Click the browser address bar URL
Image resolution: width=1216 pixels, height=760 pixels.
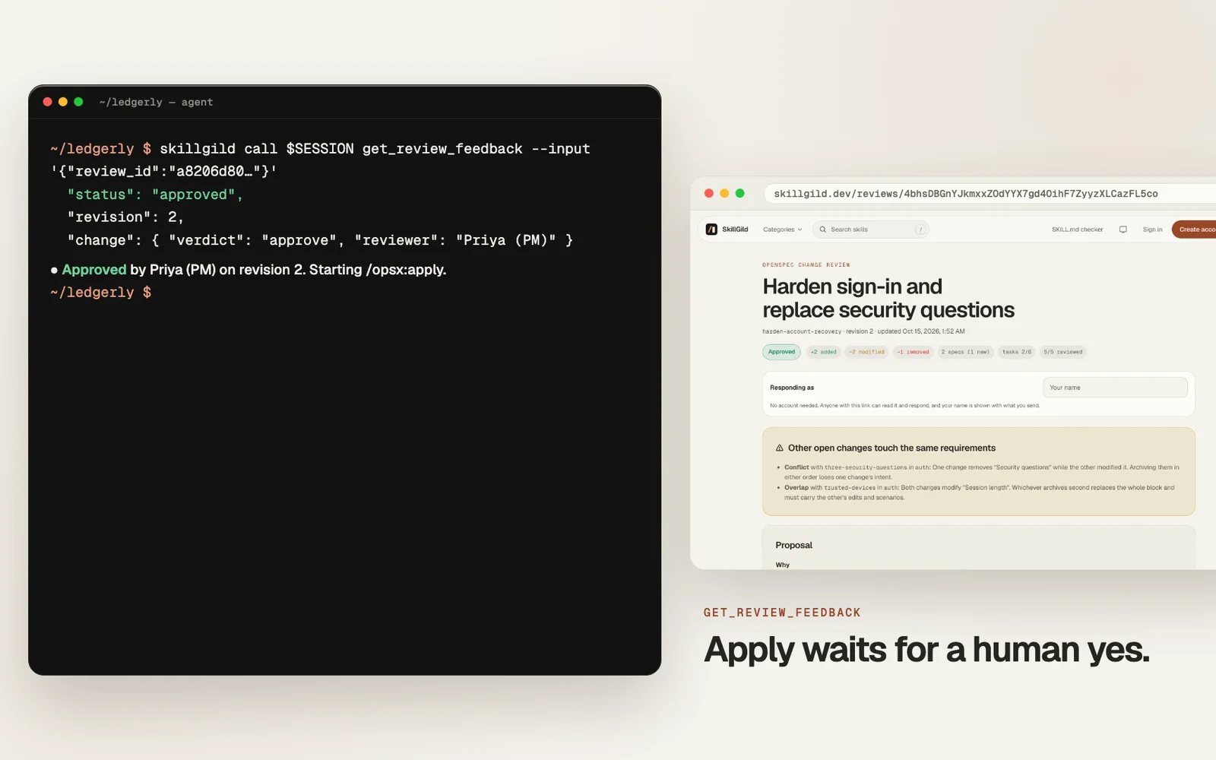965,194
